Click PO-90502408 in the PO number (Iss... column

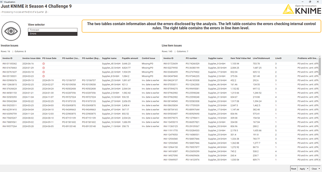pyautogui.click(x=69, y=89)
